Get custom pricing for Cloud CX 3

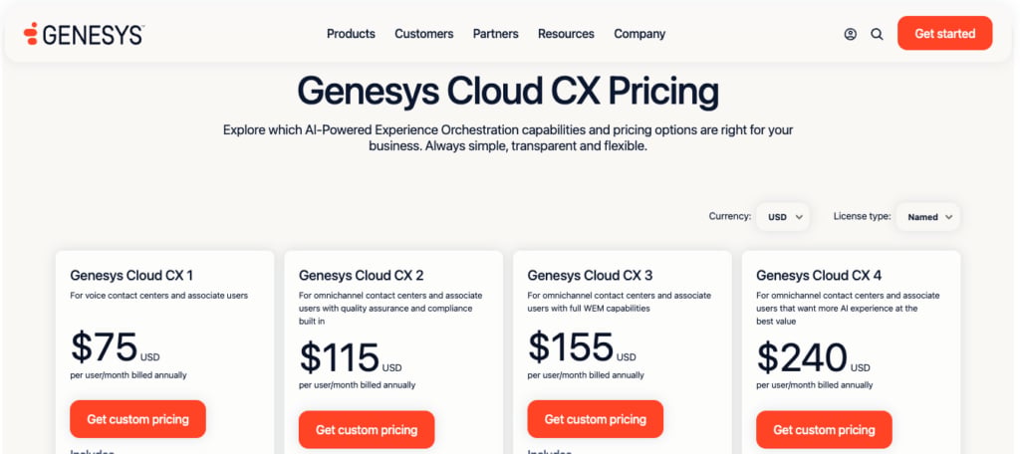coord(596,419)
